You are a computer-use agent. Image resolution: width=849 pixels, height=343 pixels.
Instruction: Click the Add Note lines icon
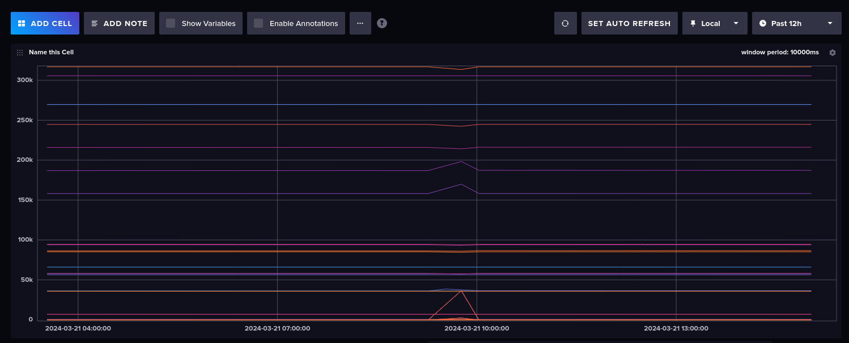(x=95, y=24)
